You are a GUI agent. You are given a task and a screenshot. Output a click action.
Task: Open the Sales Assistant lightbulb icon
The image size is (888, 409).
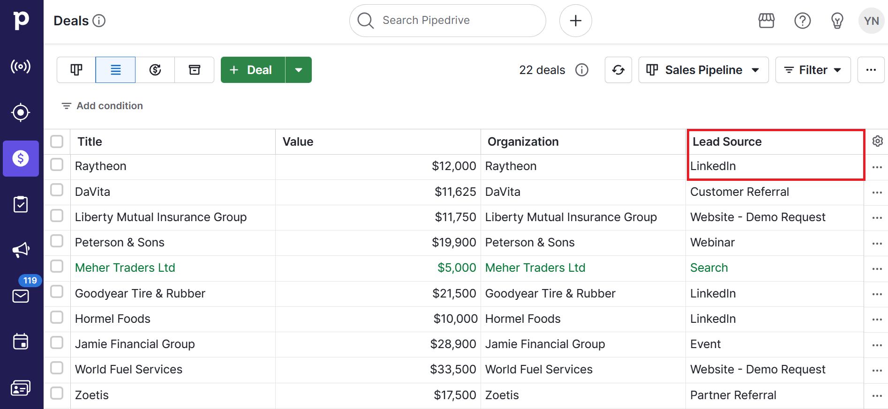click(x=837, y=21)
